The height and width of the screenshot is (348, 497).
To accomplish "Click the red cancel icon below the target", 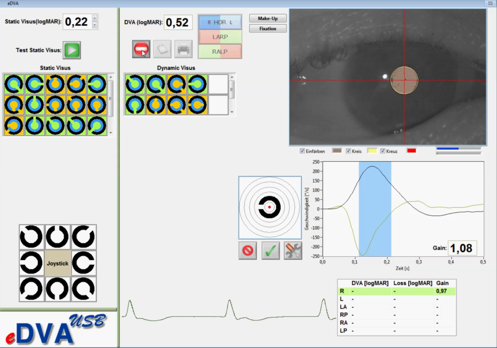I will 248,250.
